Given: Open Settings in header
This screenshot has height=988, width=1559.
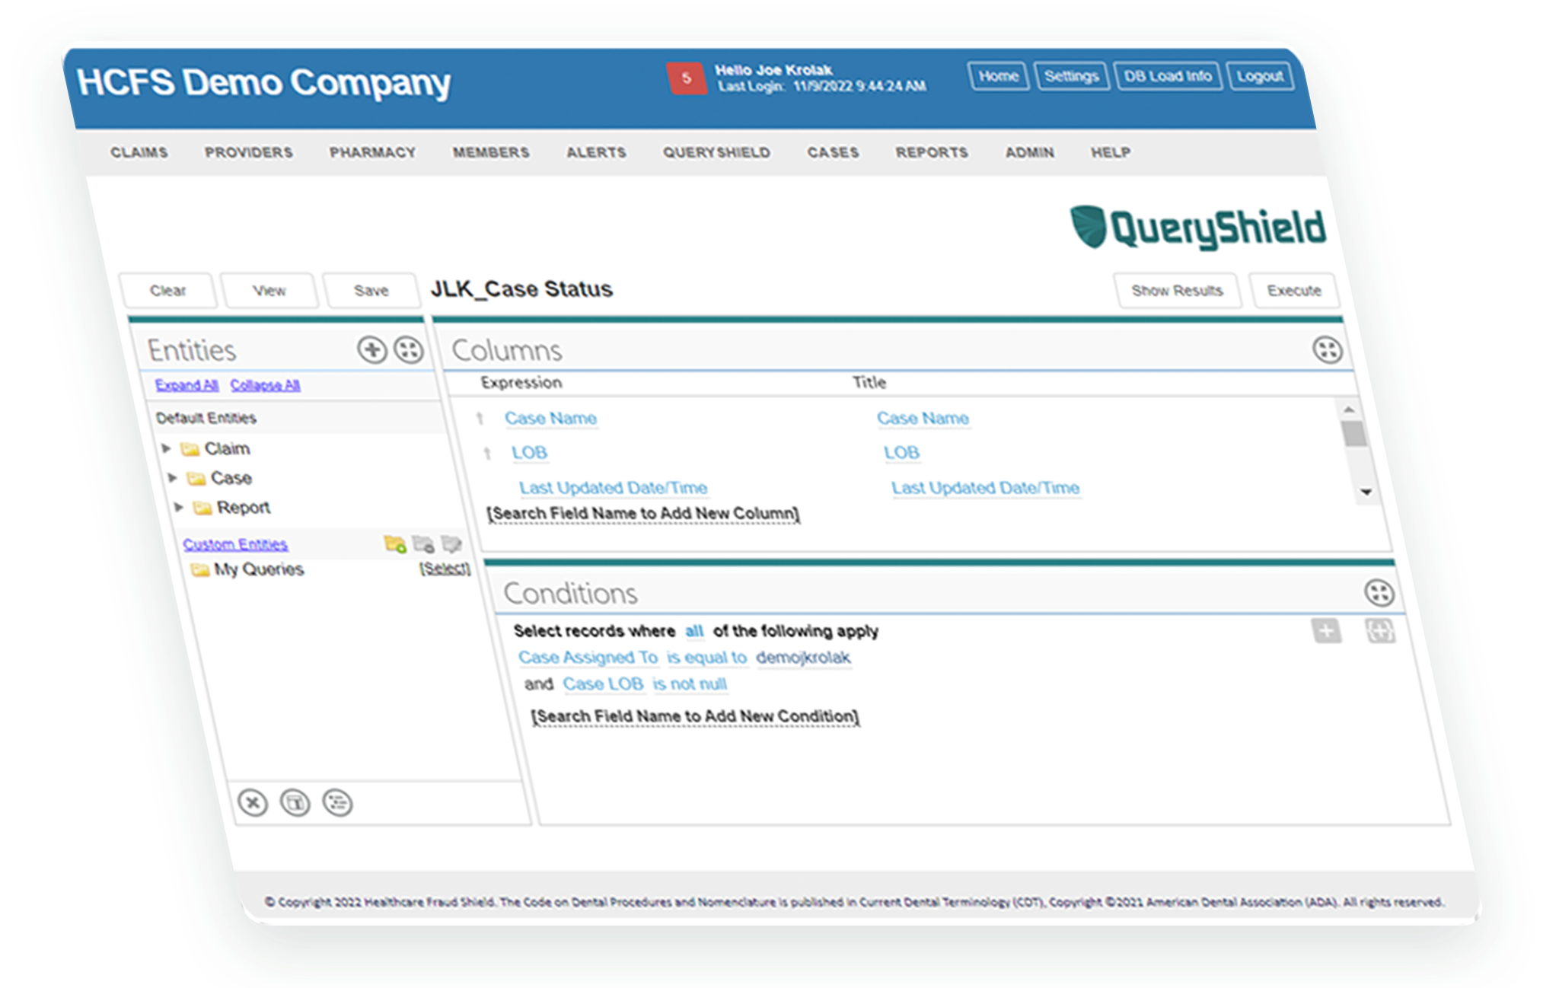Looking at the screenshot, I should coord(1071,76).
